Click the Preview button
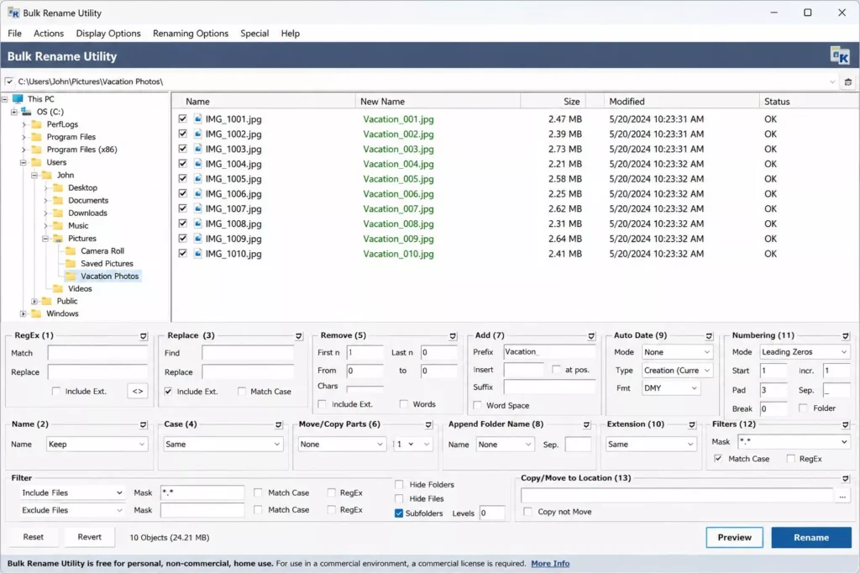The image size is (860, 574). click(x=734, y=537)
